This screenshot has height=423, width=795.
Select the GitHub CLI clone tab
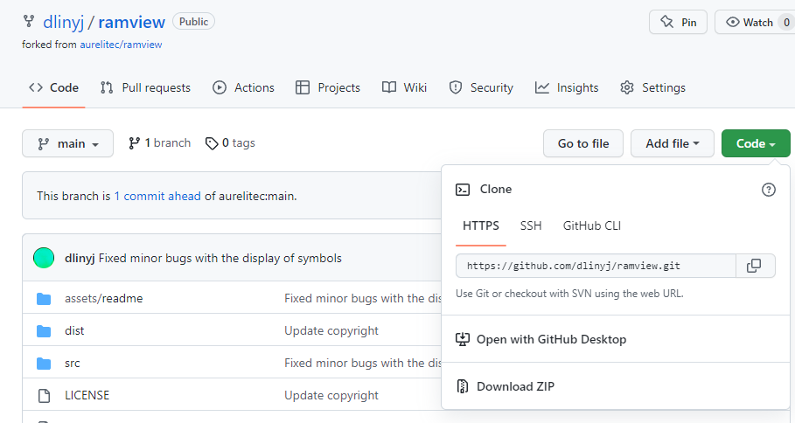592,225
